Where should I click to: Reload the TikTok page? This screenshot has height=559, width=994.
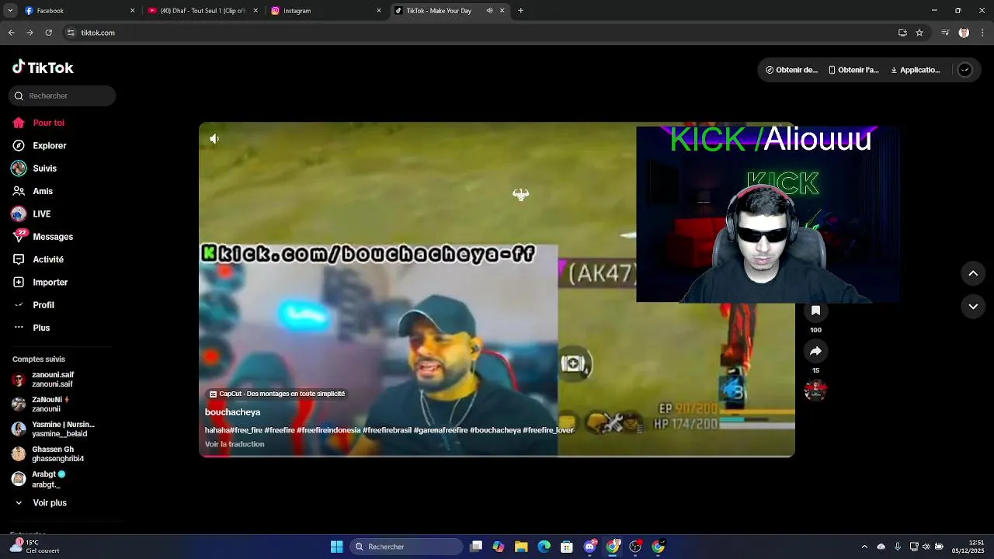(x=48, y=33)
